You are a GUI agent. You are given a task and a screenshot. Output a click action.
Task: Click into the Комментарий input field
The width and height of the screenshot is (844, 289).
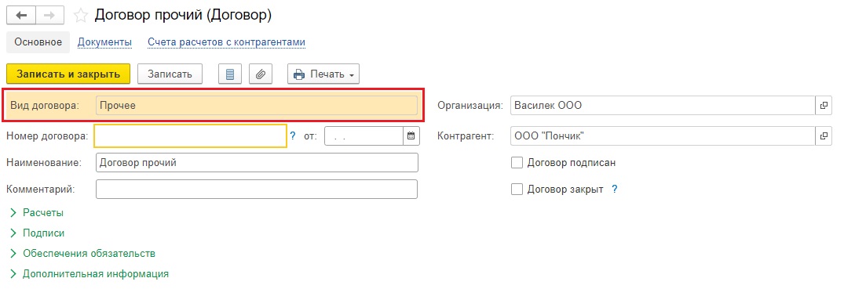pyautogui.click(x=257, y=189)
